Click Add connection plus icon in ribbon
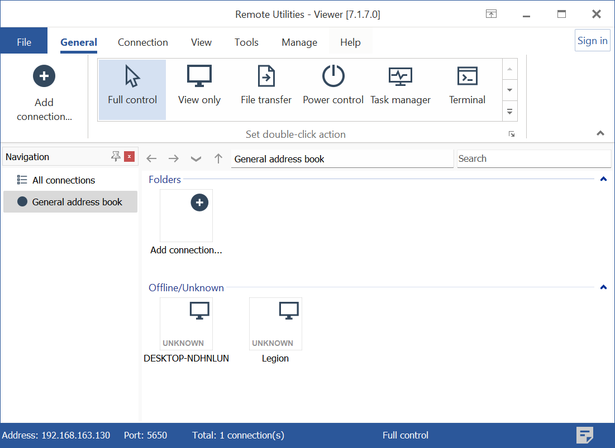The height and width of the screenshot is (448, 615). coord(44,76)
